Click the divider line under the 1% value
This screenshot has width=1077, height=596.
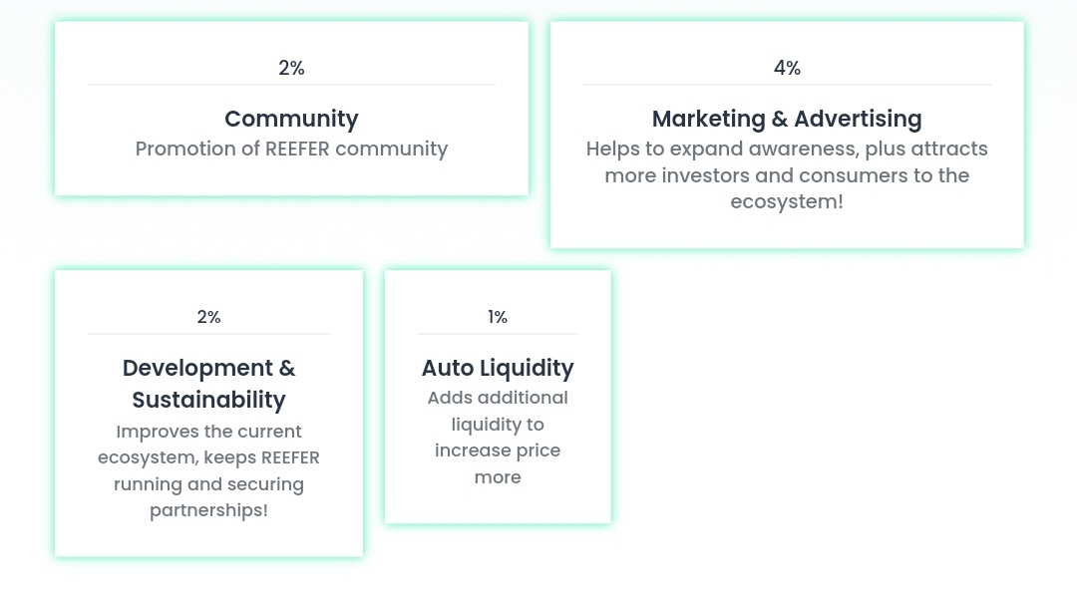pos(498,334)
